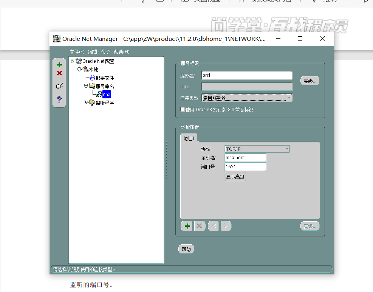Click the status bar text 请选择该服务使用的连接类型
The image size is (373, 292).
tap(84, 269)
